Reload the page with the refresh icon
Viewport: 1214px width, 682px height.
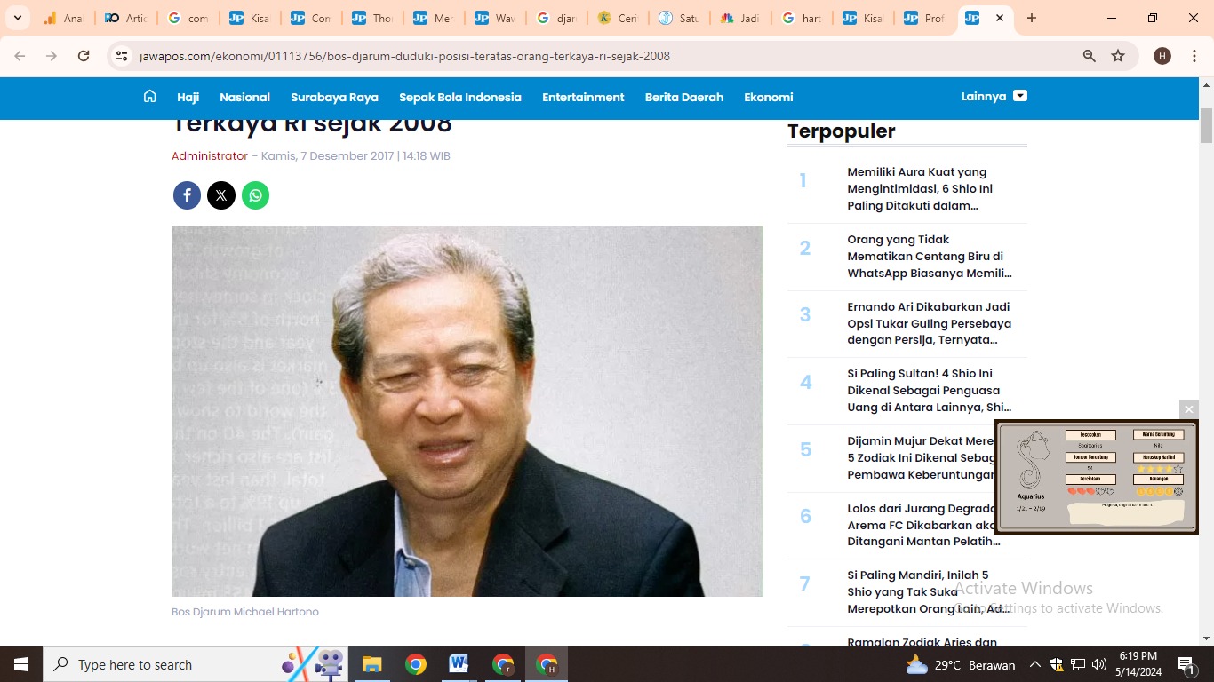84,56
